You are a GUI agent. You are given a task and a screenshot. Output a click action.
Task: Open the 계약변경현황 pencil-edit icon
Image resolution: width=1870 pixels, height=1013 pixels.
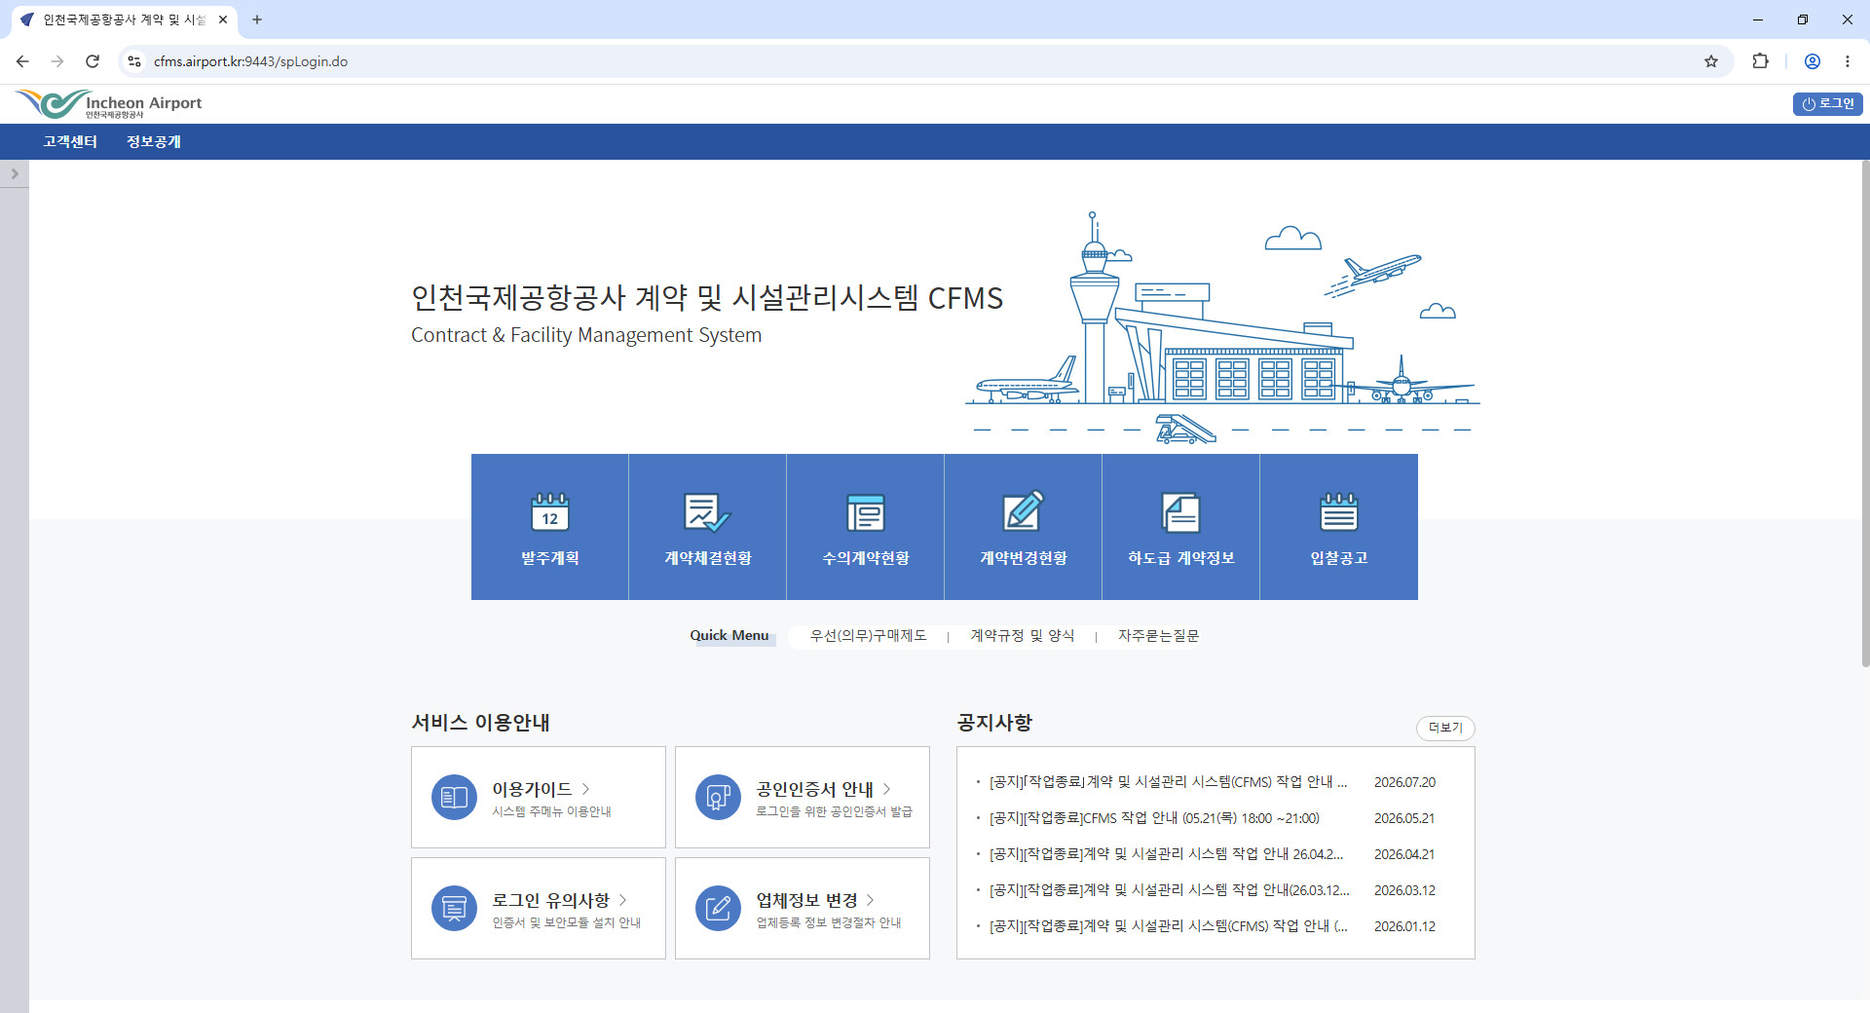point(1023,510)
